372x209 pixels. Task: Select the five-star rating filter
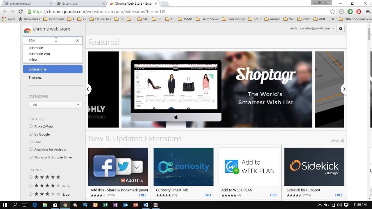31,177
